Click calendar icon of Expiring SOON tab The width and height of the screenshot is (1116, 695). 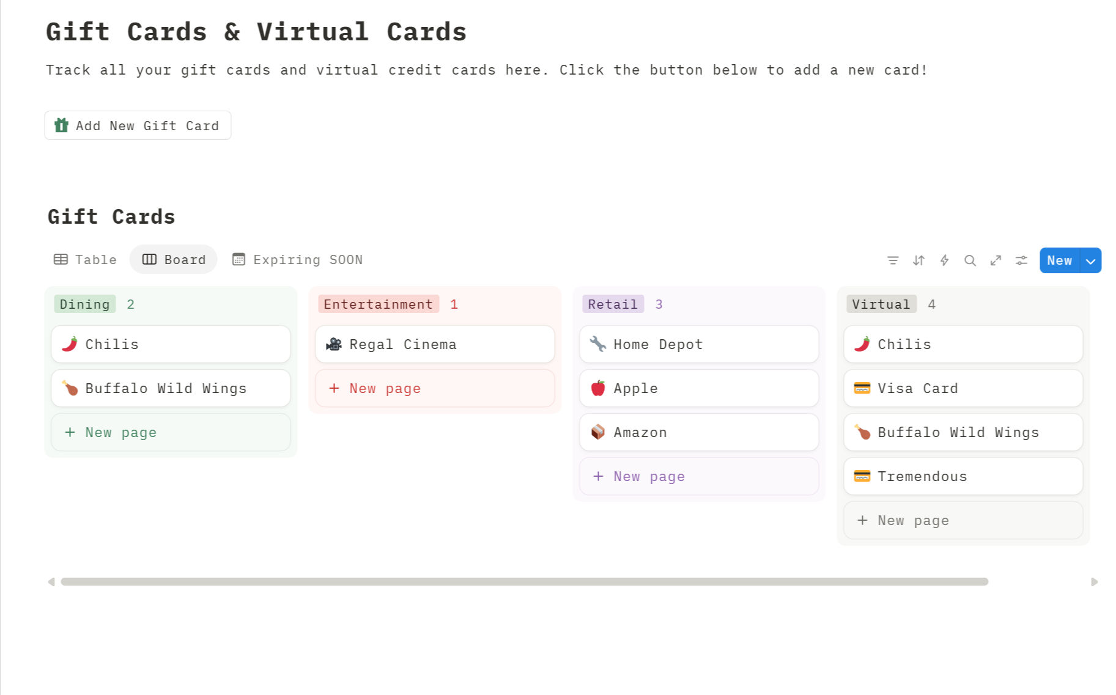tap(238, 259)
